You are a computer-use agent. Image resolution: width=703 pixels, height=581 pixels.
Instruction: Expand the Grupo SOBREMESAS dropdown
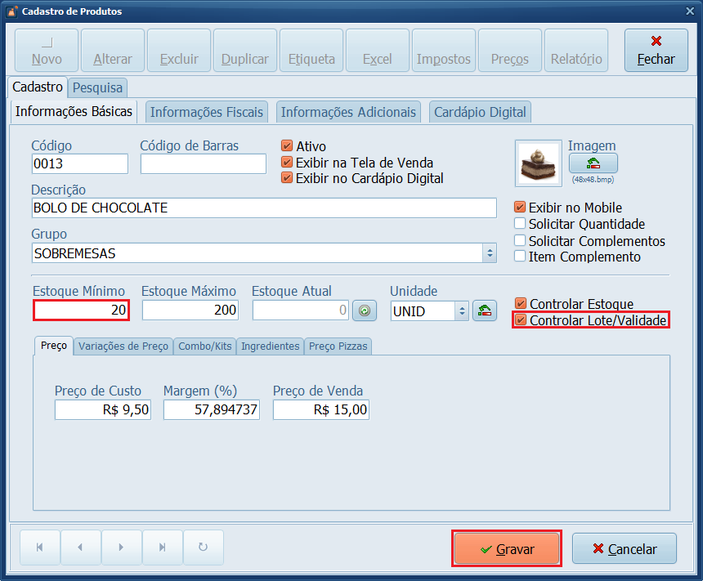(490, 253)
